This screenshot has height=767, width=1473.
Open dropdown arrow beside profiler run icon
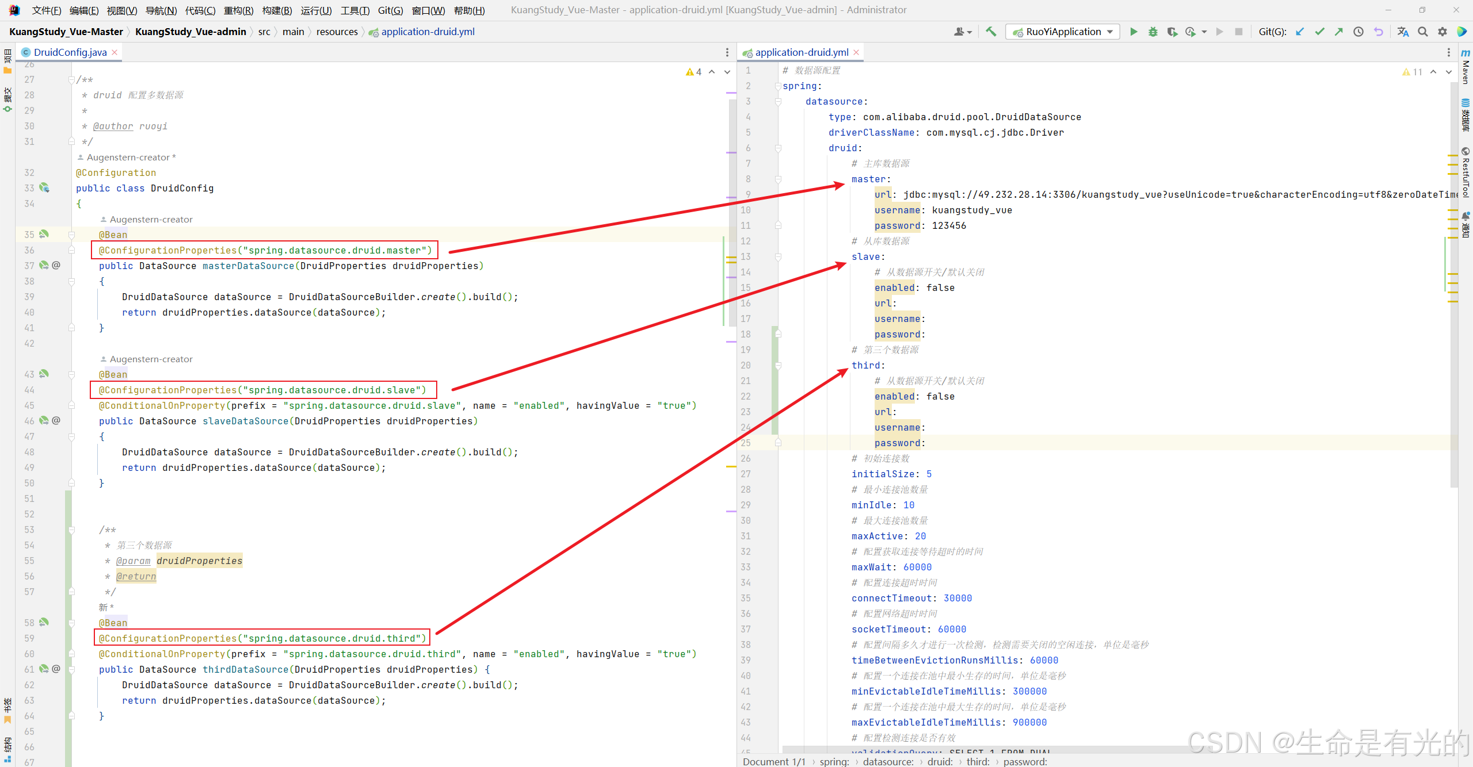[x=1204, y=32]
